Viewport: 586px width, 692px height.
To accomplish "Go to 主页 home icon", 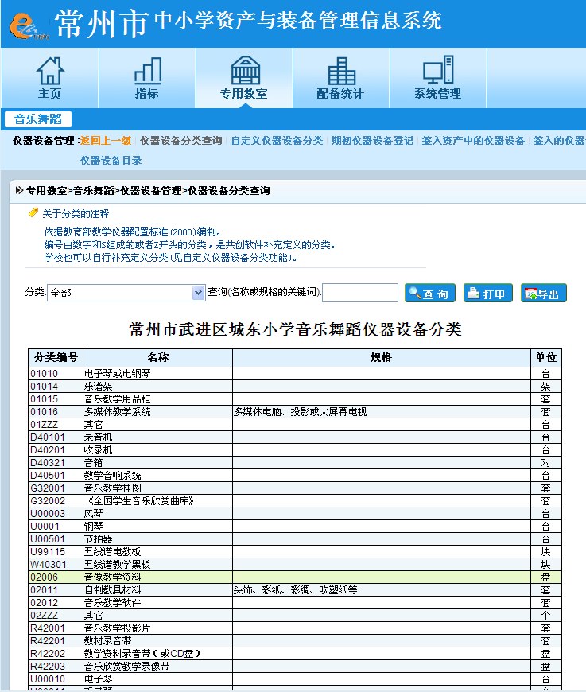I will tap(50, 71).
